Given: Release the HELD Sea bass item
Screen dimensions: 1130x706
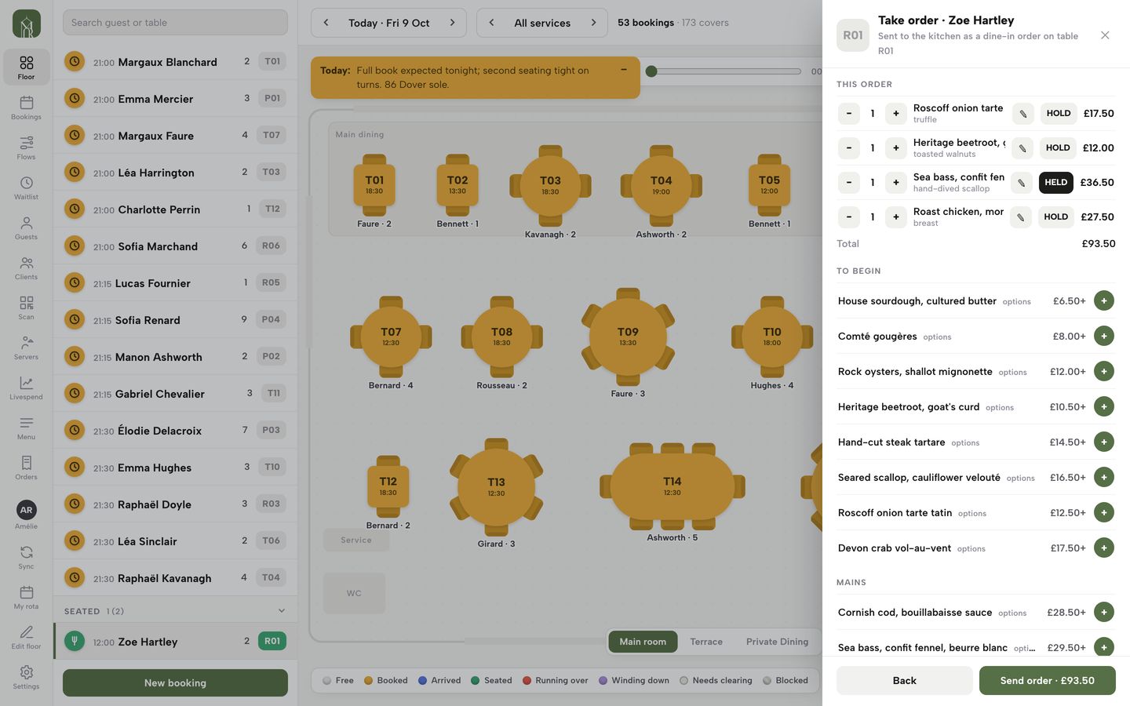Looking at the screenshot, I should click(1055, 182).
